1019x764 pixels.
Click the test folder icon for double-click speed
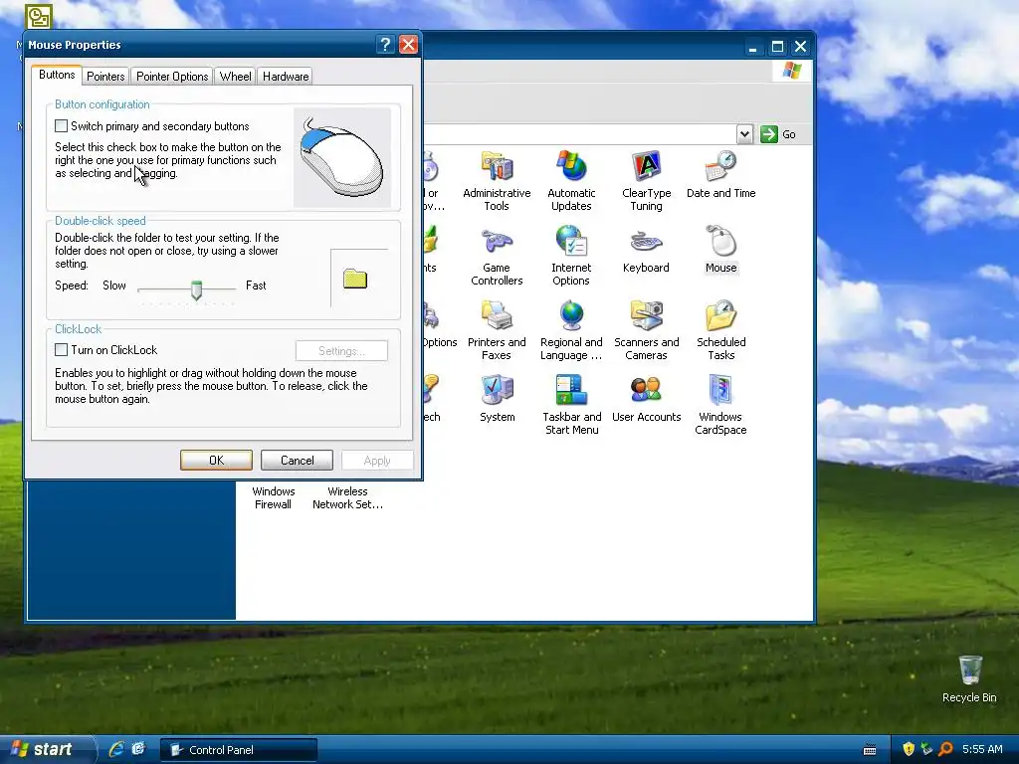pyautogui.click(x=355, y=280)
